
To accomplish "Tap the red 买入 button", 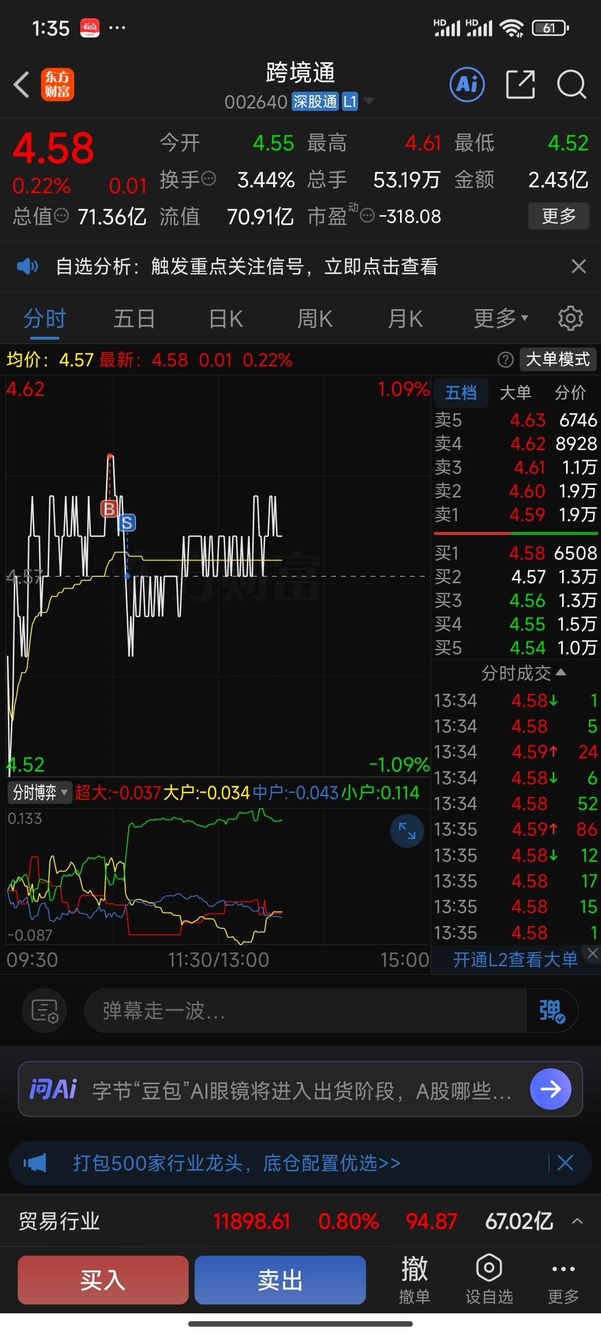I will (102, 1279).
